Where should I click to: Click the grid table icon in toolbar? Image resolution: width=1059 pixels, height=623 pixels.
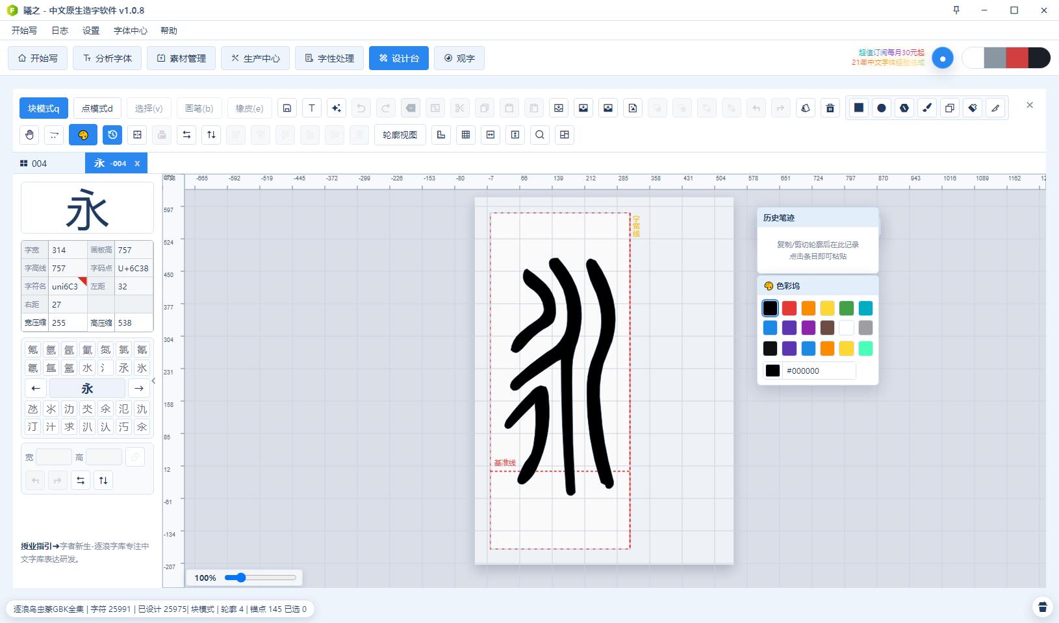(x=466, y=135)
